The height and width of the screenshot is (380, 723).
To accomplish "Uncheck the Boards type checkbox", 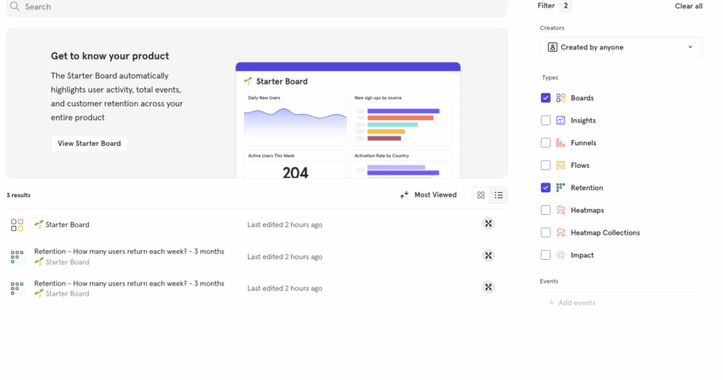I will [x=546, y=98].
